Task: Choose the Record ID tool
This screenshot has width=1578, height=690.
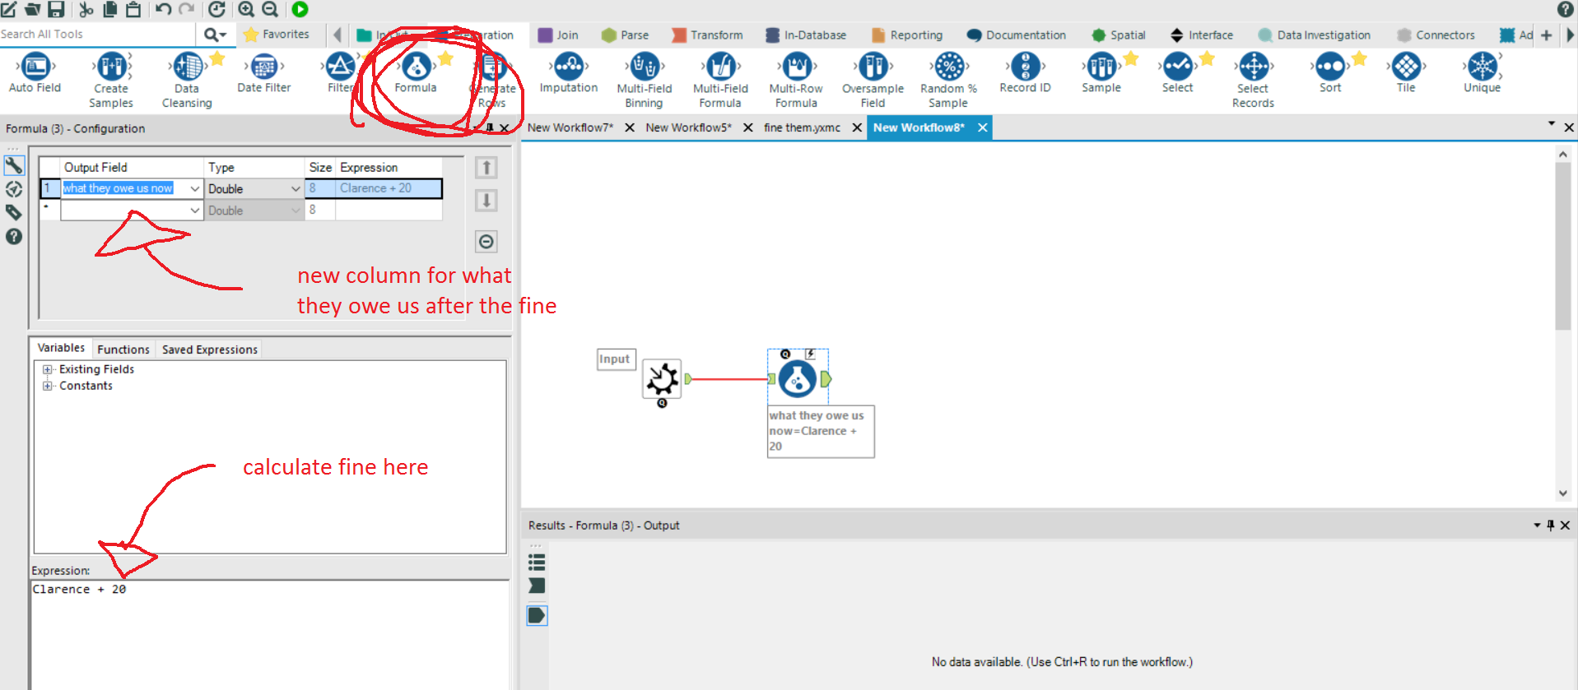Action: (x=1025, y=72)
